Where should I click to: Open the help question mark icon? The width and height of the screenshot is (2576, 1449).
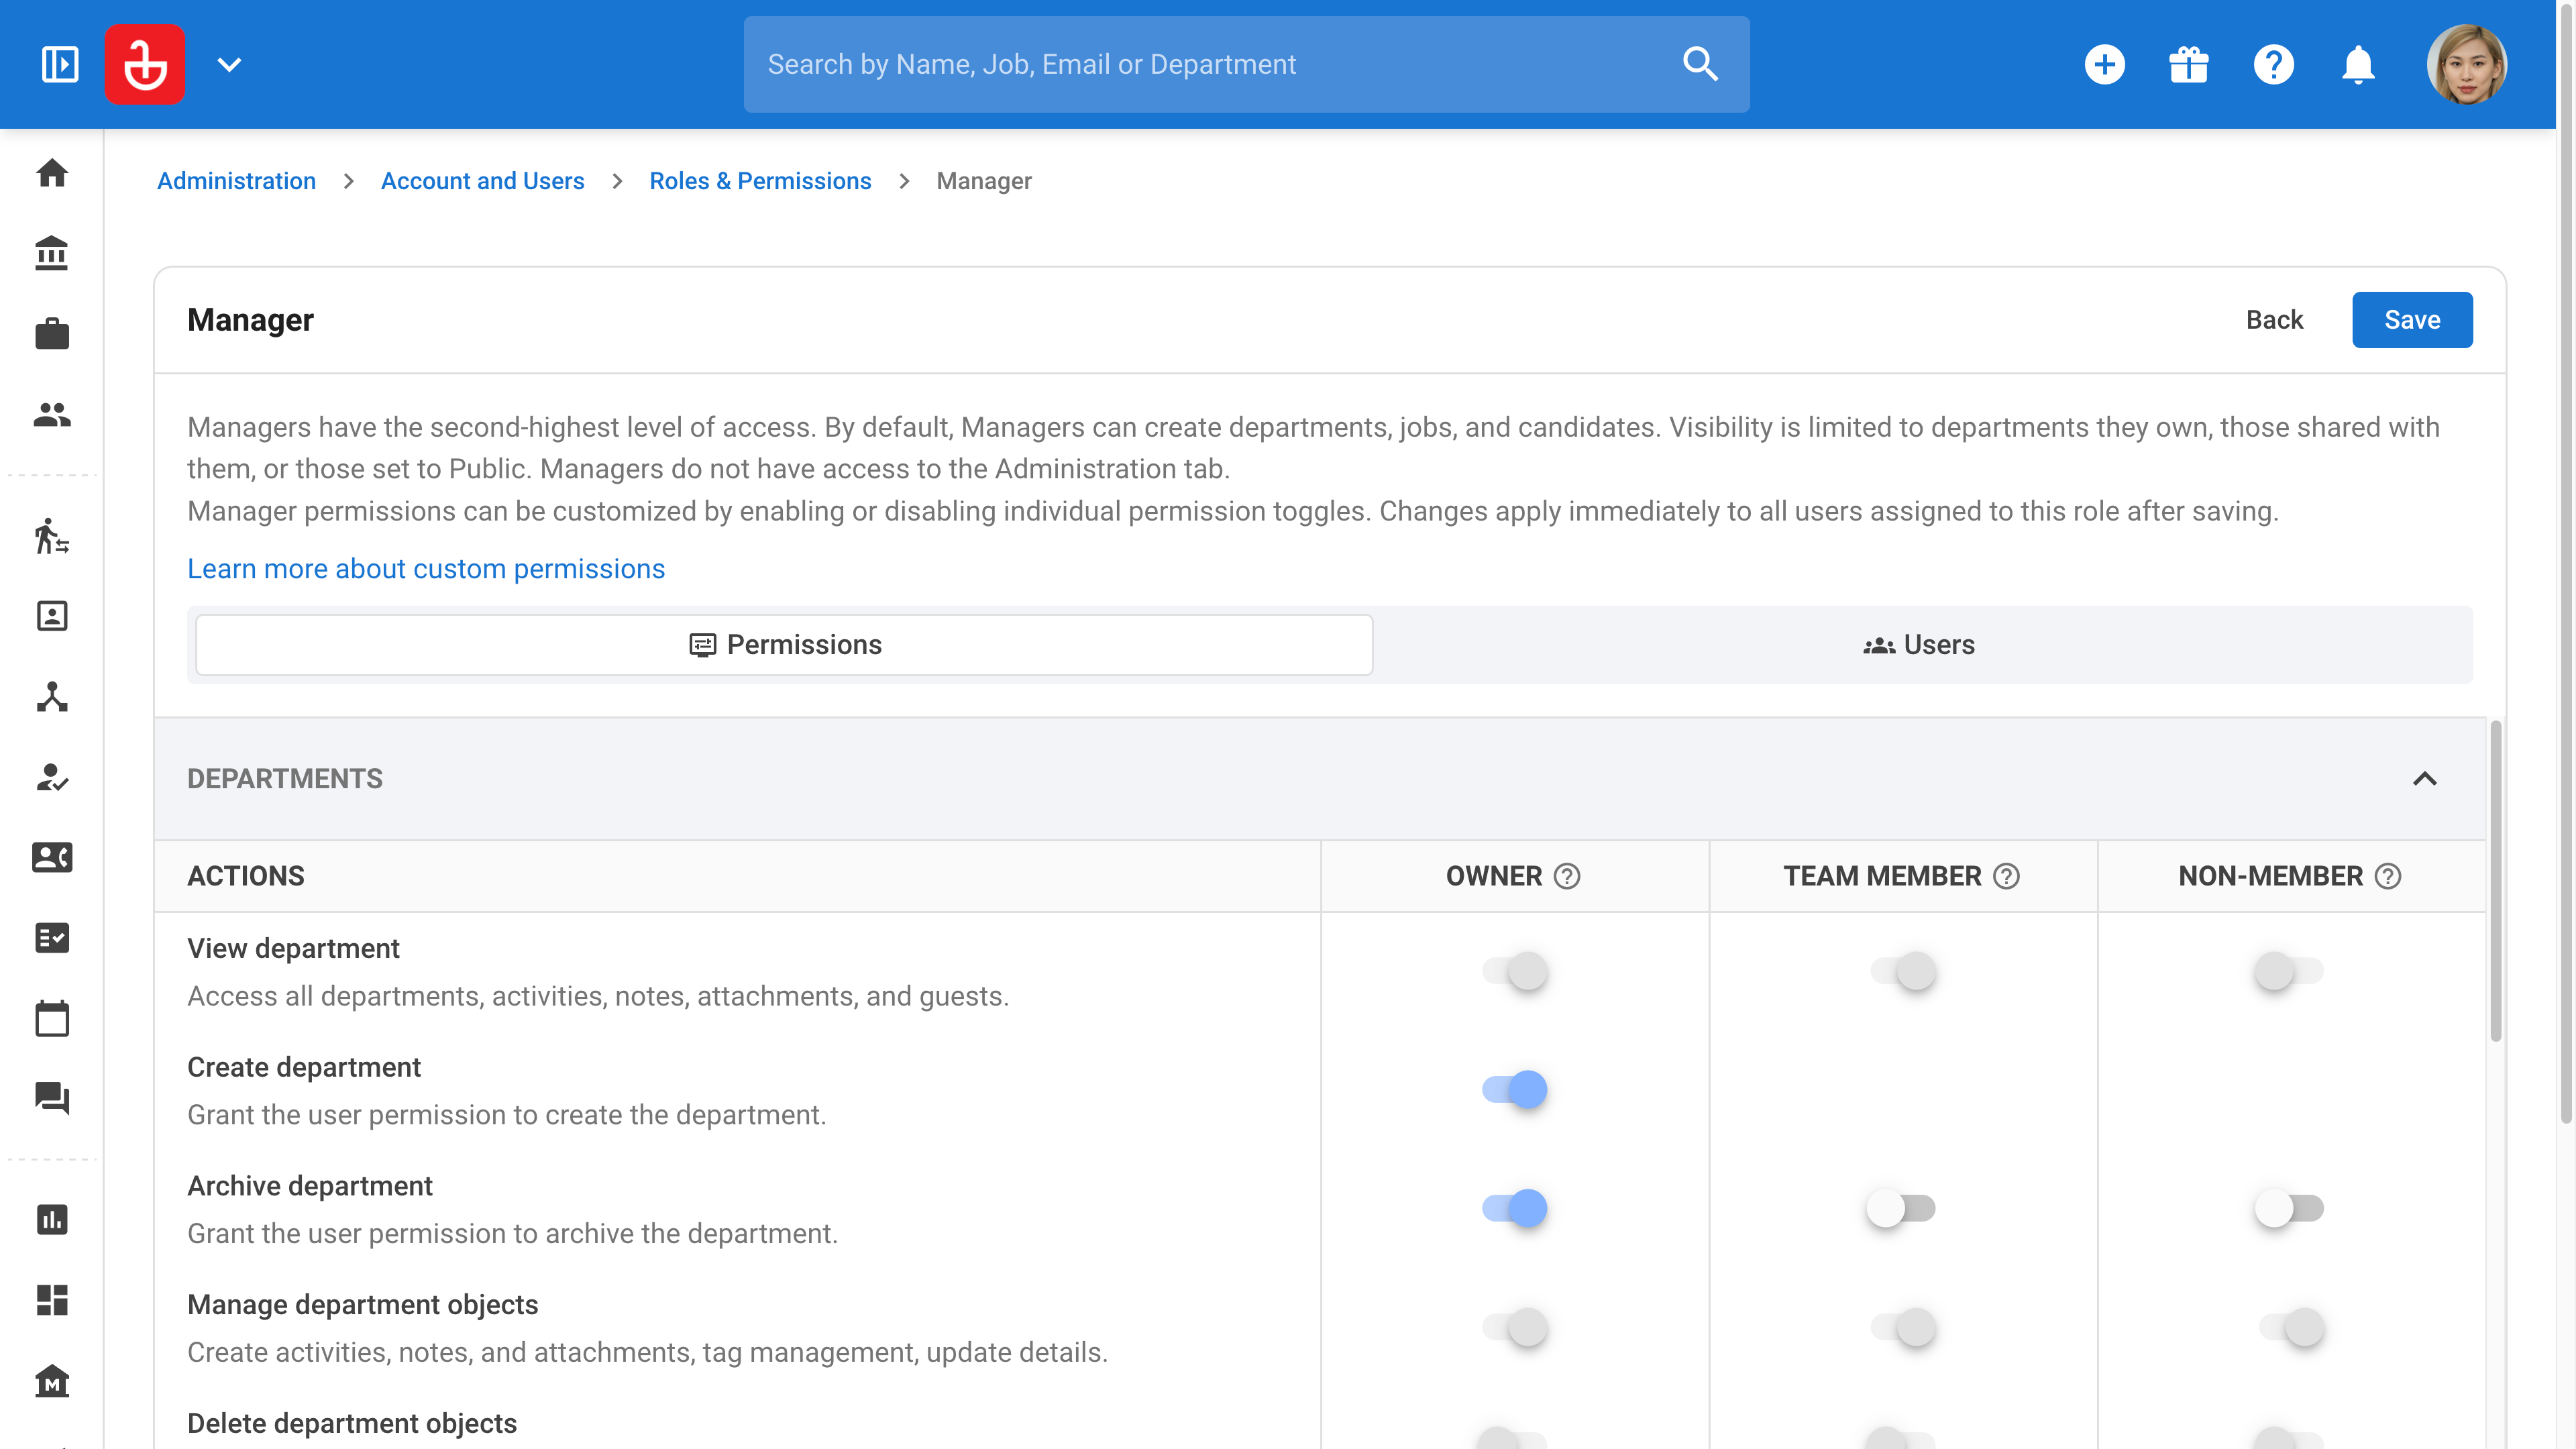[2273, 65]
